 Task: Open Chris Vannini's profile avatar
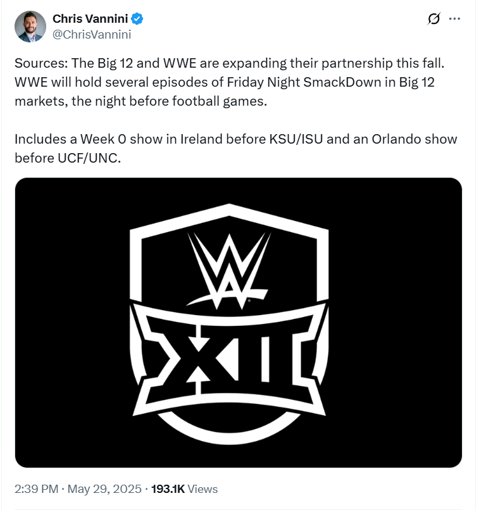point(30,27)
